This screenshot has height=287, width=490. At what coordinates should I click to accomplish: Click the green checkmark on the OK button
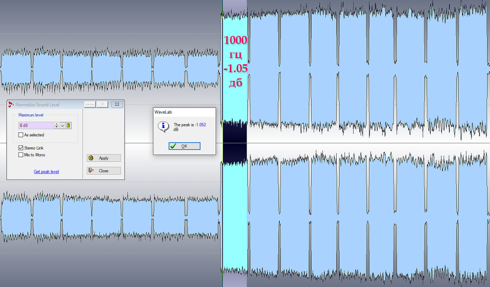(173, 146)
